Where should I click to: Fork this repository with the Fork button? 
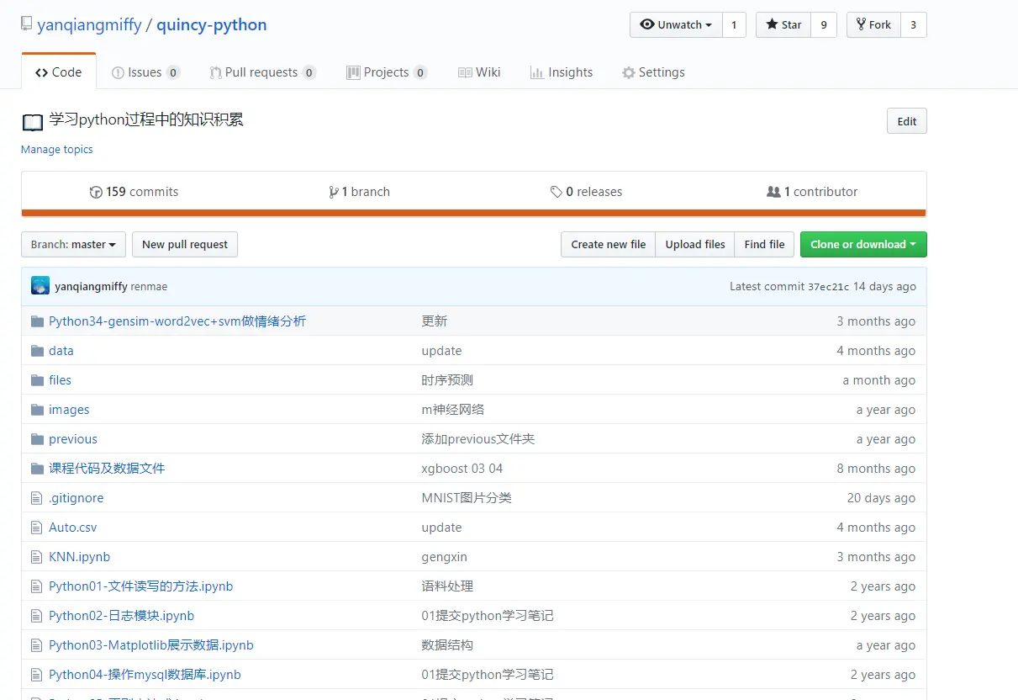(x=873, y=25)
